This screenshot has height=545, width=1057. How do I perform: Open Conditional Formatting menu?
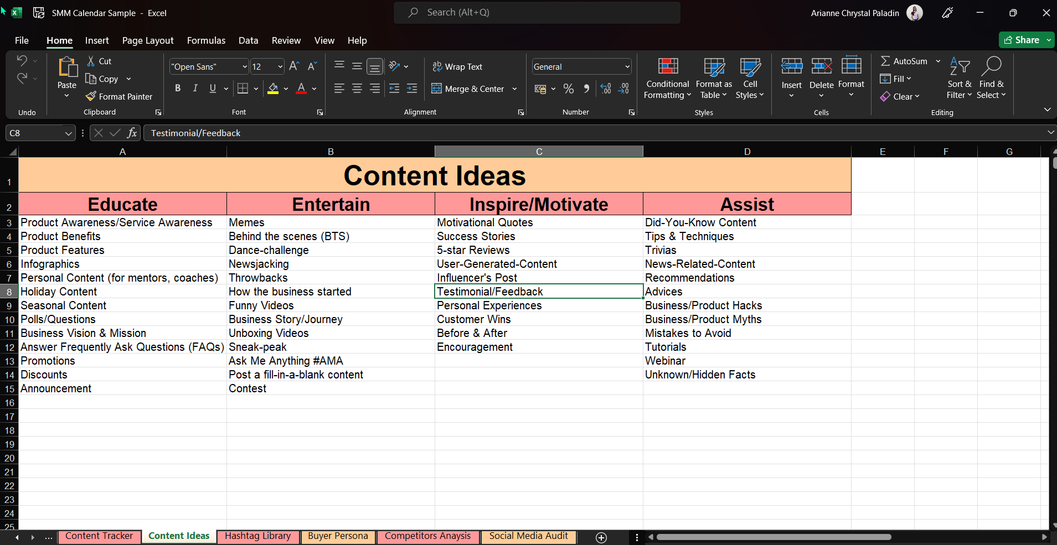click(x=667, y=79)
